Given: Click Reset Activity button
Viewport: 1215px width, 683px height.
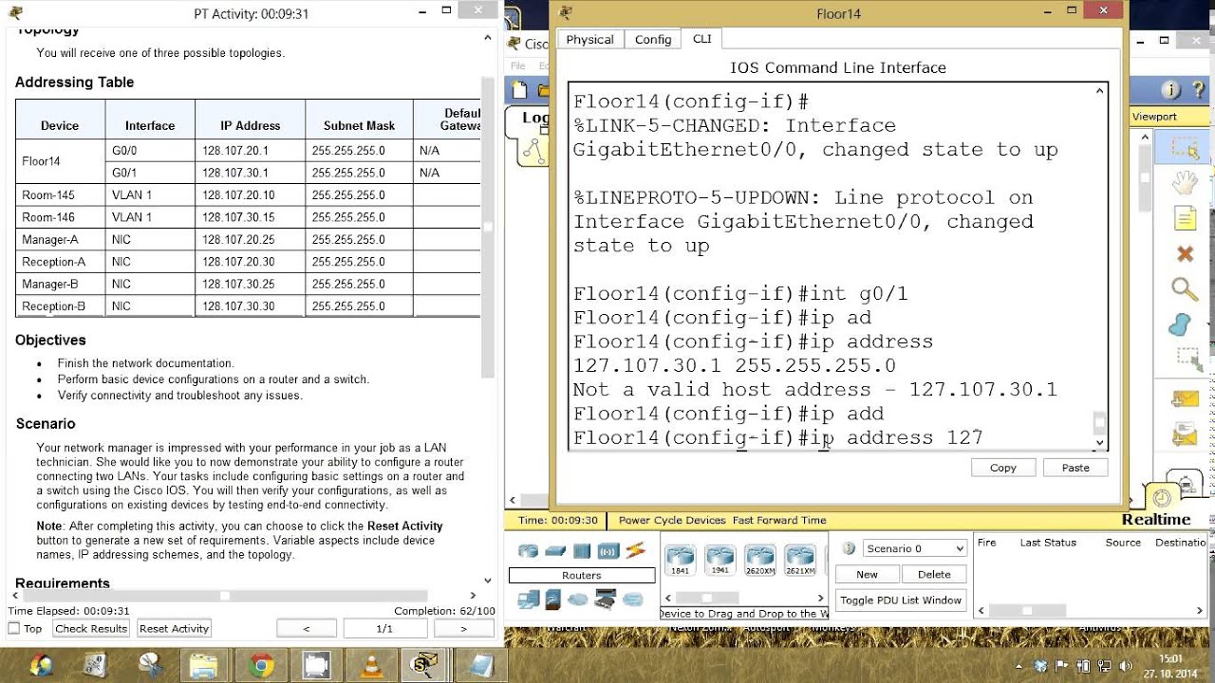Looking at the screenshot, I should [x=174, y=628].
